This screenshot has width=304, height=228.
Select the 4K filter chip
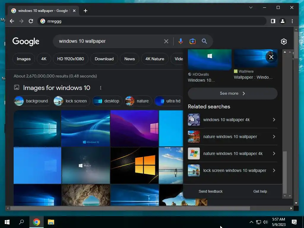[44, 59]
